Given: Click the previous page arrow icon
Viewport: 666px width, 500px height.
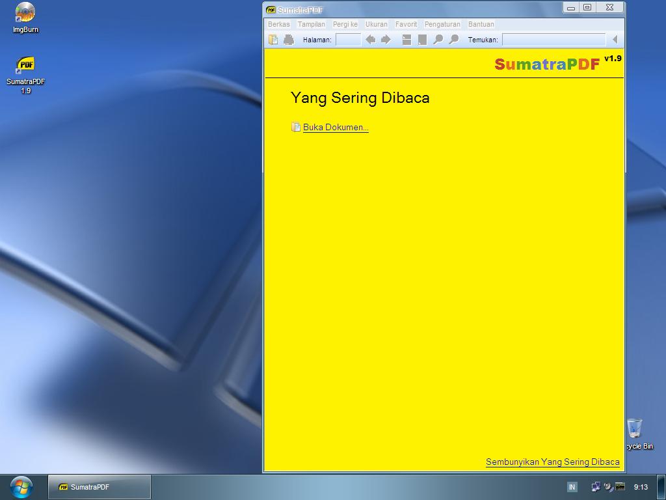Looking at the screenshot, I should pos(370,40).
